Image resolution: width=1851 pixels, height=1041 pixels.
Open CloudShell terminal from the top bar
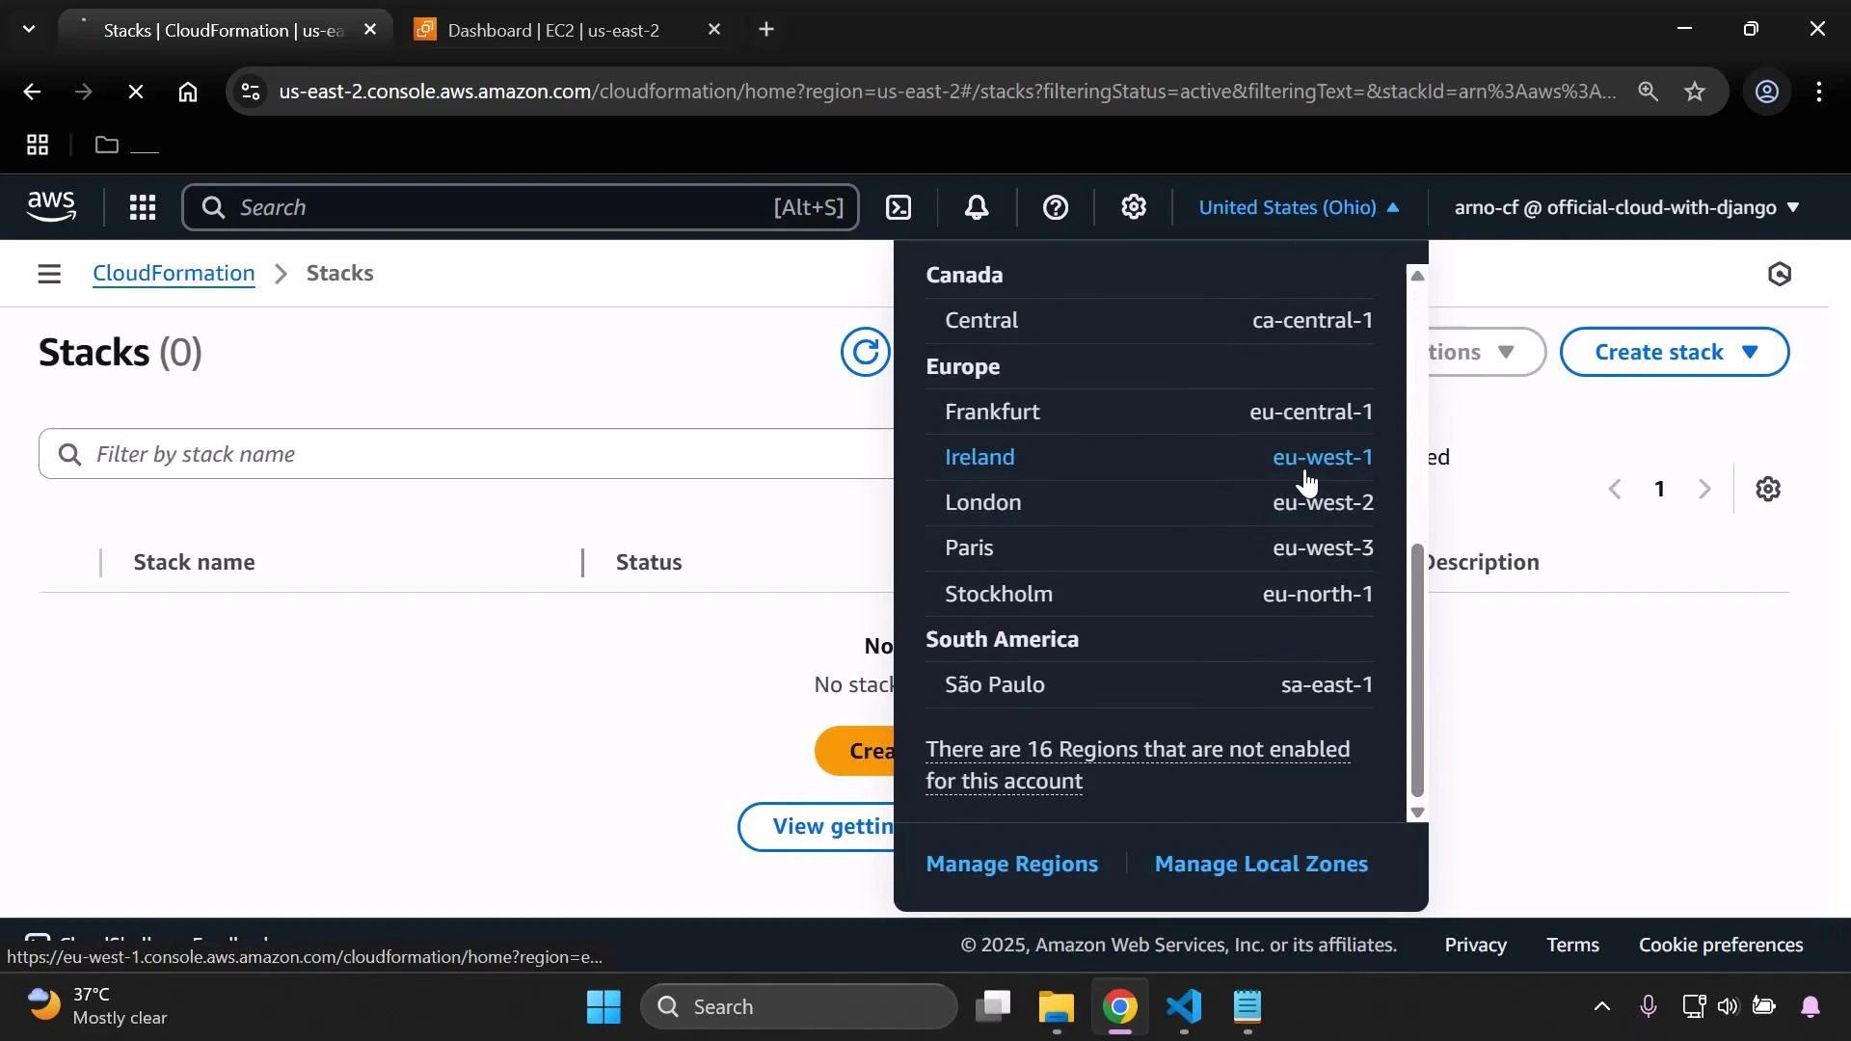point(898,206)
